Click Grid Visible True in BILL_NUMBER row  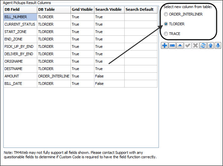(x=82, y=17)
